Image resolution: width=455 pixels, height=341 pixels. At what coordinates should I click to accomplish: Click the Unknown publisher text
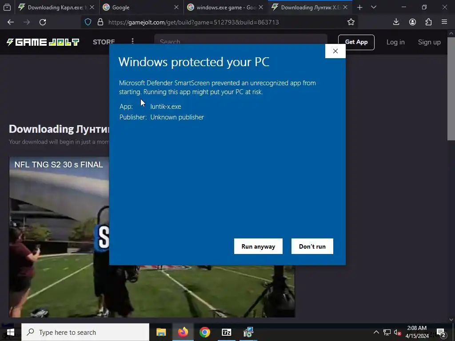click(x=177, y=117)
